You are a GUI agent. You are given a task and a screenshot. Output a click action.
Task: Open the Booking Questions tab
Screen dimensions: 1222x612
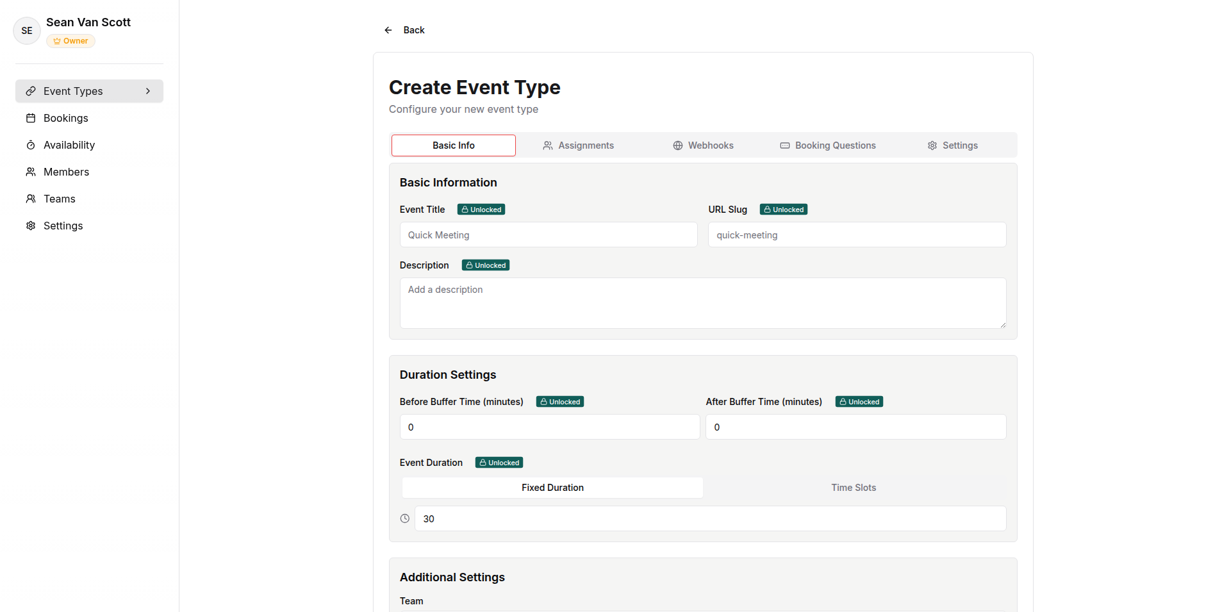[x=828, y=145]
